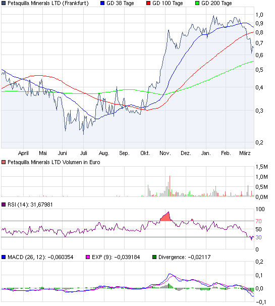Image resolution: width=275 pixels, height=306 pixels.
Task: Click the blue '30' RSI oversold level label
Action: click(x=259, y=237)
